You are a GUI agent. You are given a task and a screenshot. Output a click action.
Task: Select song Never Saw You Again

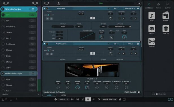click(x=19, y=73)
